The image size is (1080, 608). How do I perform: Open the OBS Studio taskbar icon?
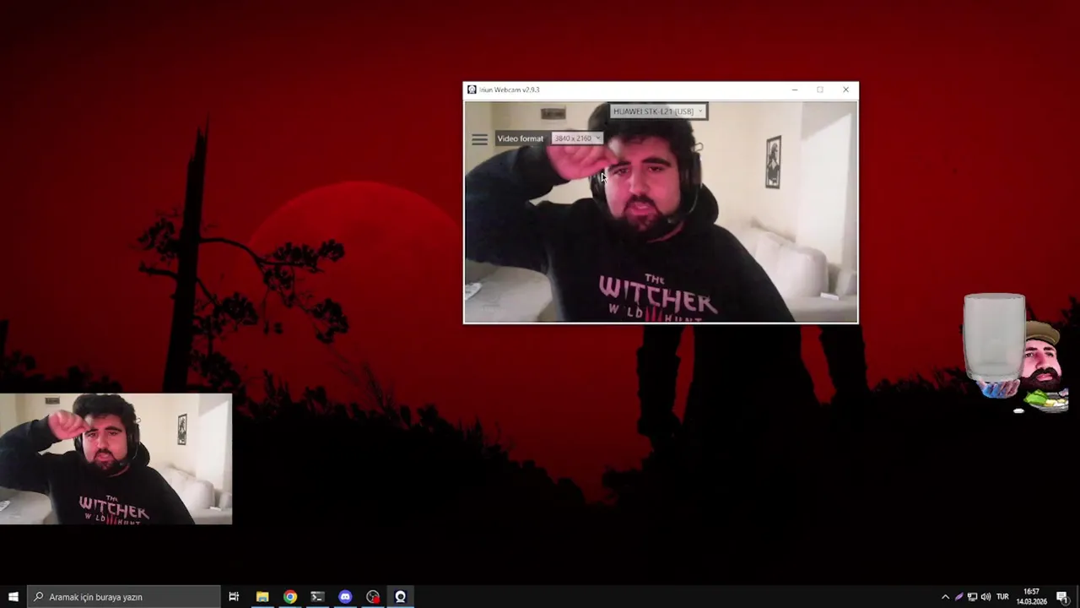coord(373,597)
